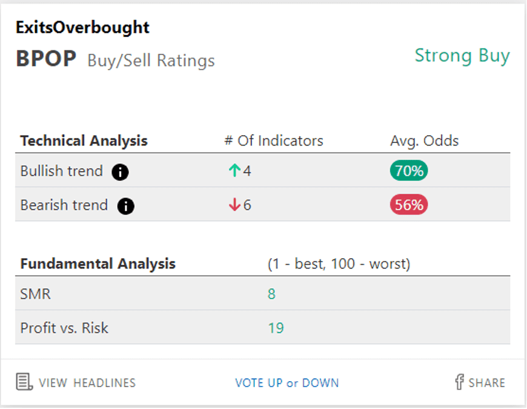Click the SHARE button
Viewport: 527px width, 409px height.
(486, 383)
